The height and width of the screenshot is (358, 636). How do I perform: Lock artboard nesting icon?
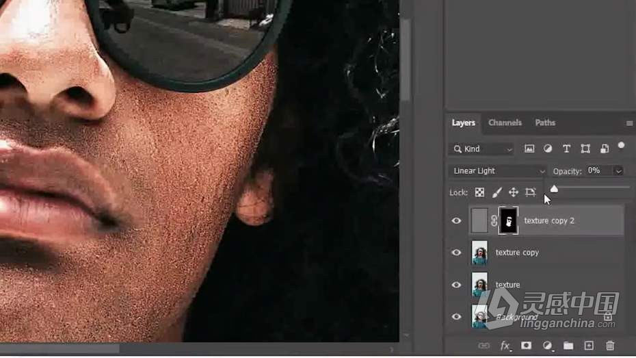coord(530,192)
